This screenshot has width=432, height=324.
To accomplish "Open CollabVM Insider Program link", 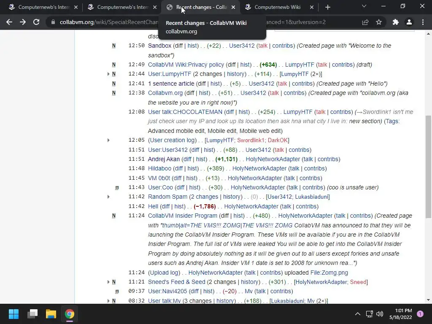I will click(x=183, y=216).
